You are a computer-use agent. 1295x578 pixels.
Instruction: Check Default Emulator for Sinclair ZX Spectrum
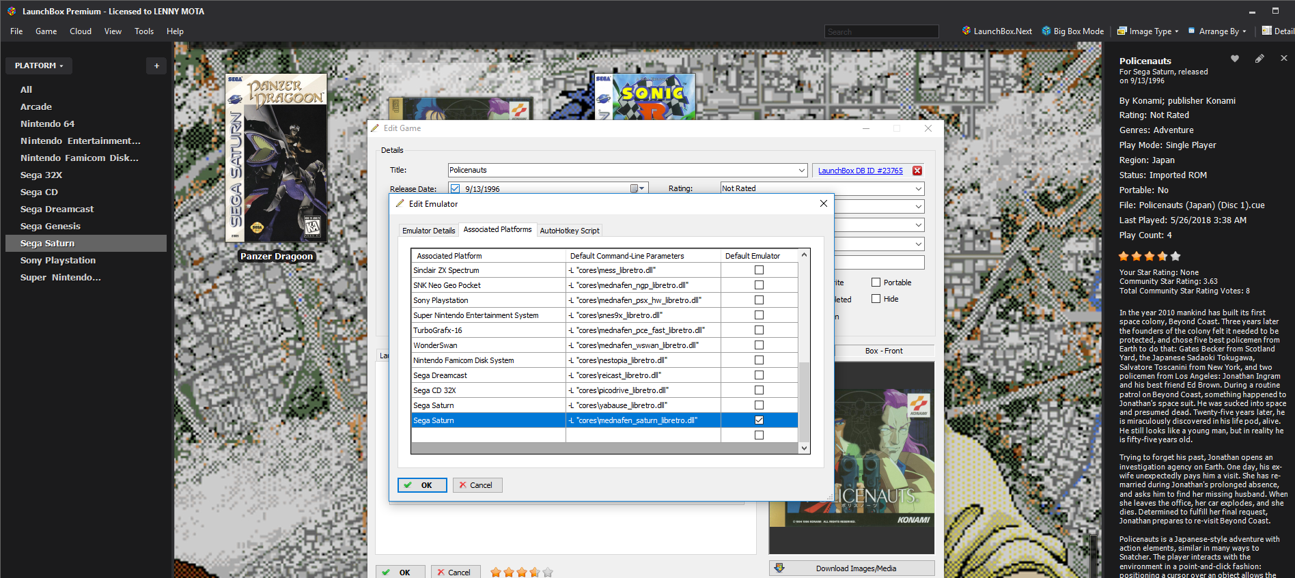tap(759, 270)
